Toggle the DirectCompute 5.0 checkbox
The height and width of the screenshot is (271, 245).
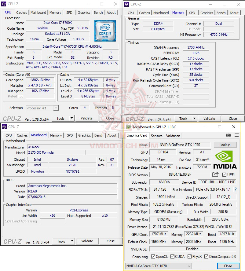click(206, 256)
